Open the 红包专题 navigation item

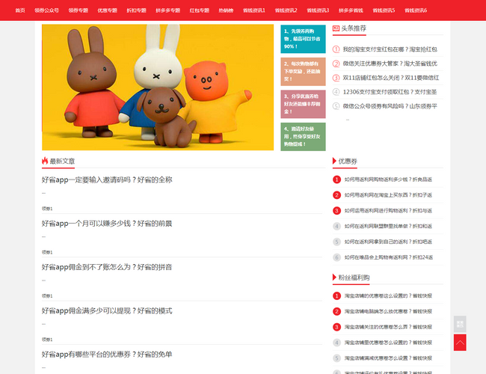click(x=199, y=10)
